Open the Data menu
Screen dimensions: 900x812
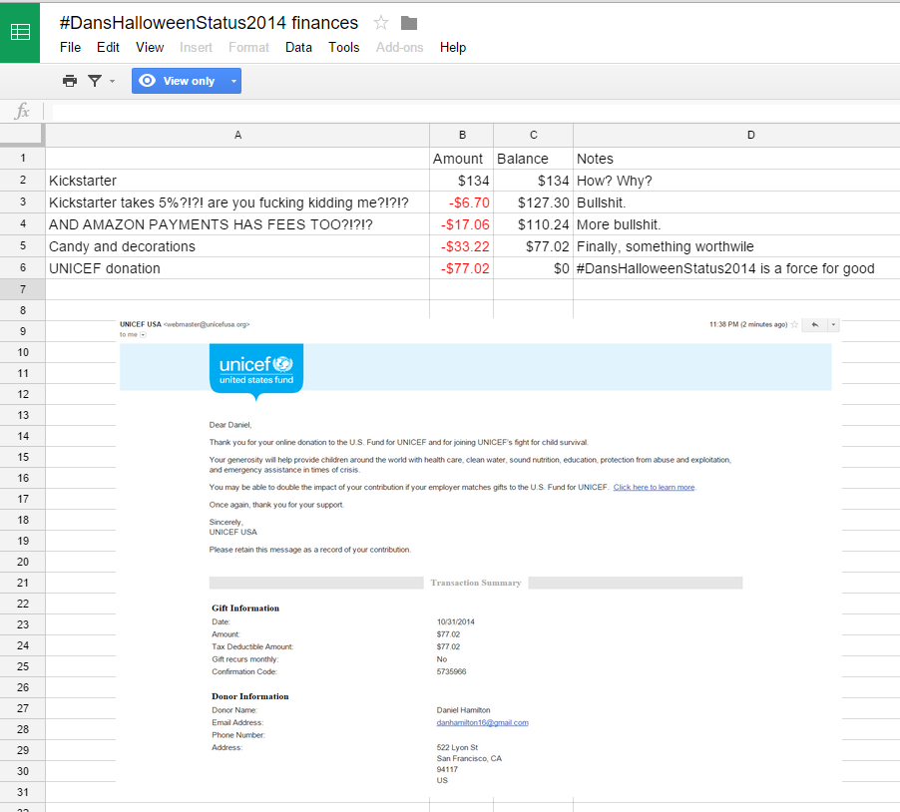pos(298,47)
